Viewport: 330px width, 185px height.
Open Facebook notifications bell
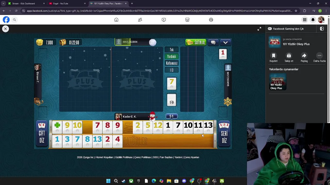point(313,20)
